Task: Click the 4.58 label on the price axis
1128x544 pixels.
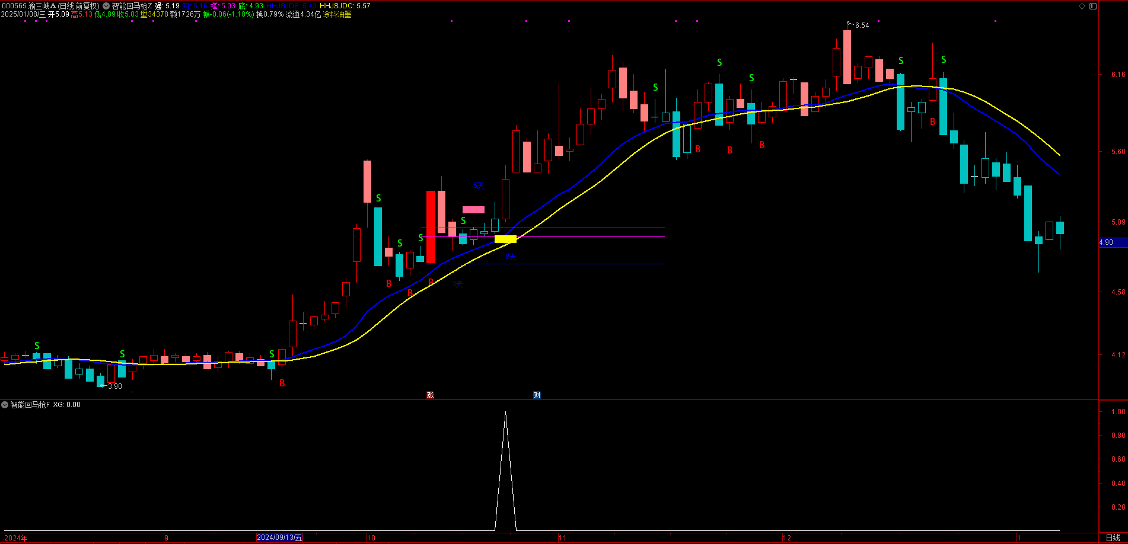Action: pos(1118,292)
